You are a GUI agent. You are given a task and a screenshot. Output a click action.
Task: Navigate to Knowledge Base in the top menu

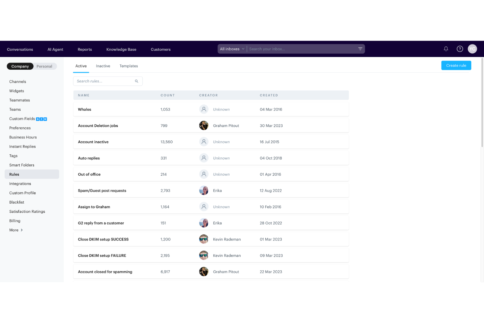(x=121, y=49)
